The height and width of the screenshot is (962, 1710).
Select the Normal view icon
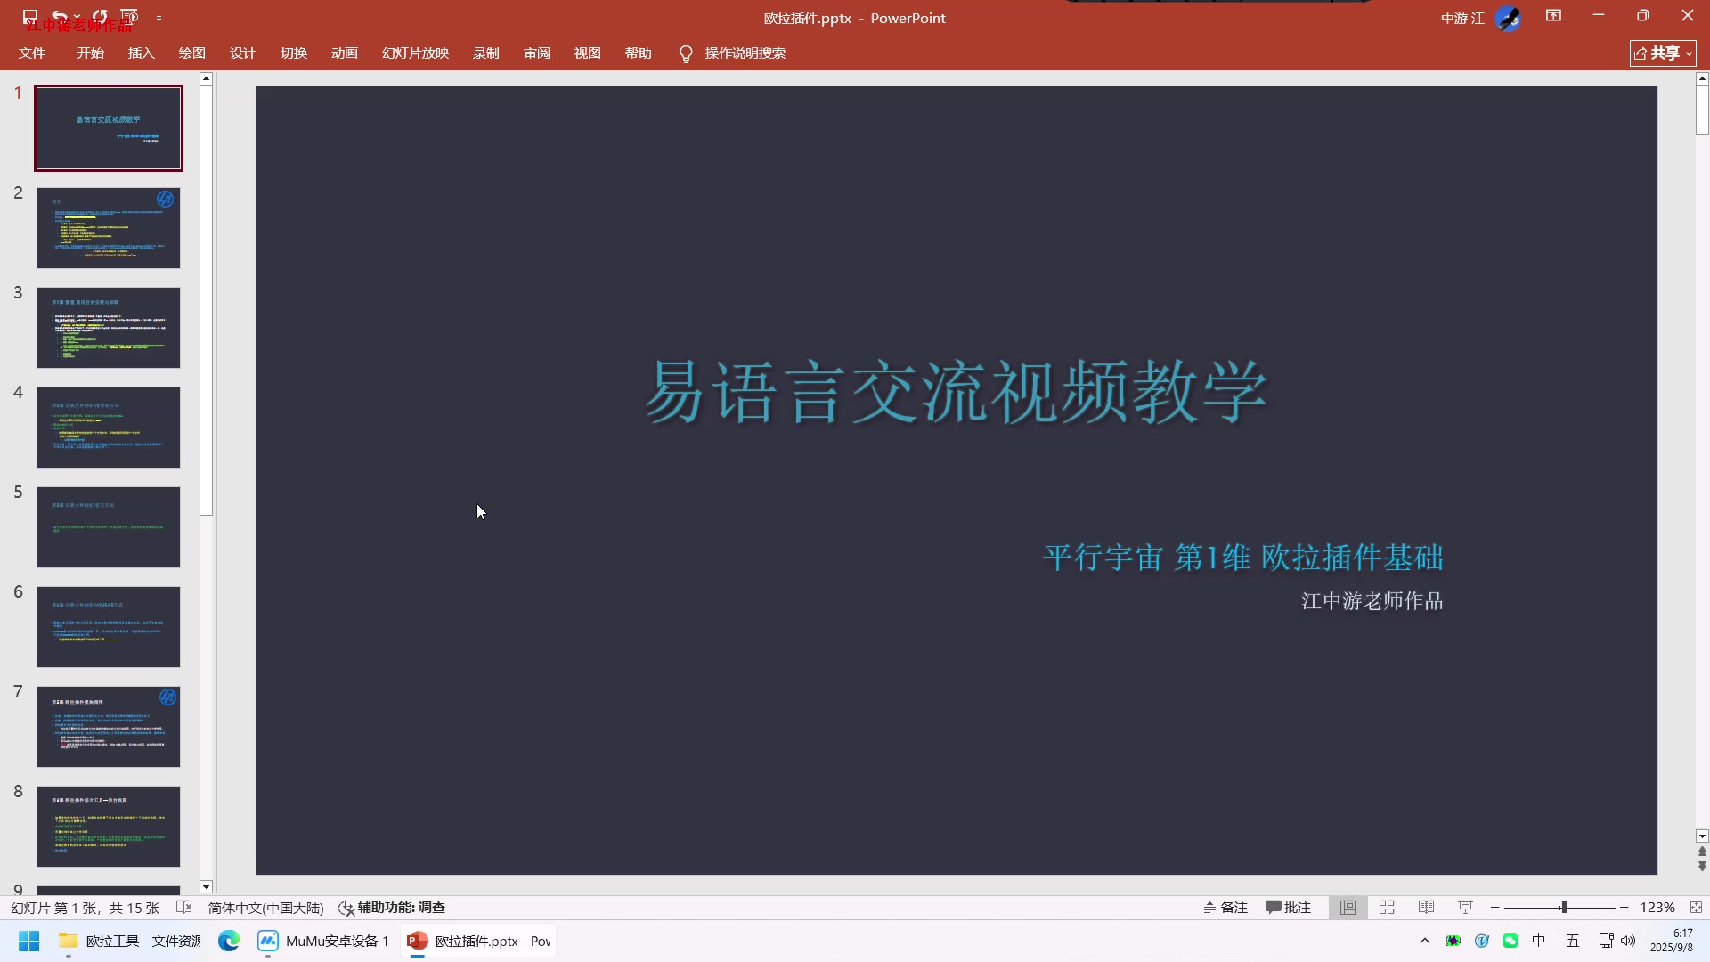coord(1348,907)
